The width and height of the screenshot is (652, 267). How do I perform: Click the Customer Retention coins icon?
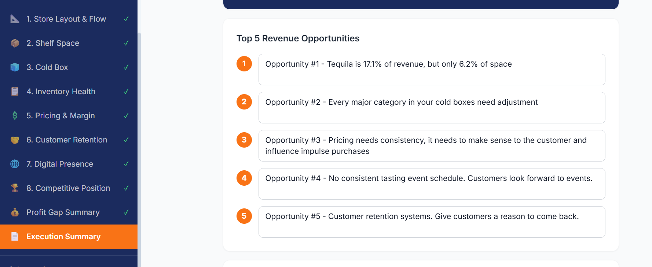click(15, 140)
